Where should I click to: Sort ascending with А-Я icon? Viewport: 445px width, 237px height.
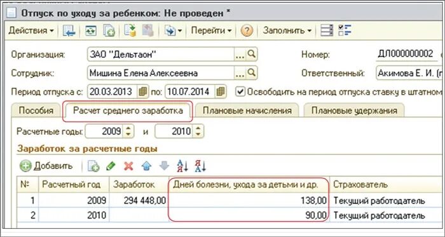(182, 166)
